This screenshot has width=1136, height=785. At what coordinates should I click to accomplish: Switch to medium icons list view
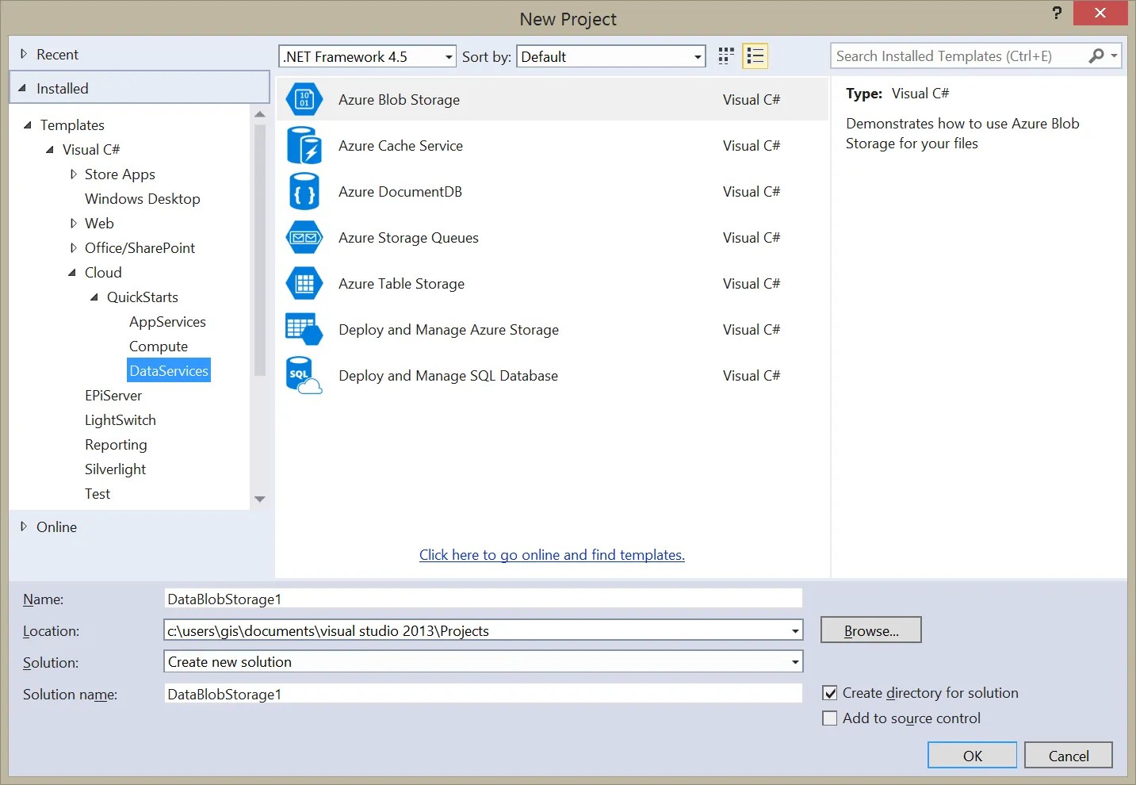pos(755,56)
